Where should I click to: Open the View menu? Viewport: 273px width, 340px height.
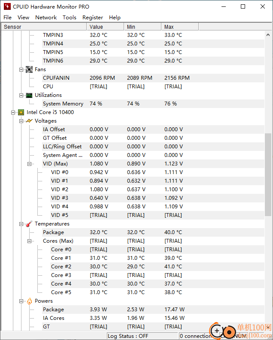tap(24, 17)
